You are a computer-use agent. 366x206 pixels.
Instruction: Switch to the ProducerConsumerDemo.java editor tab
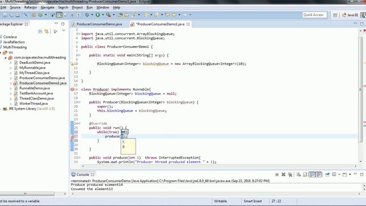click(x=99, y=24)
